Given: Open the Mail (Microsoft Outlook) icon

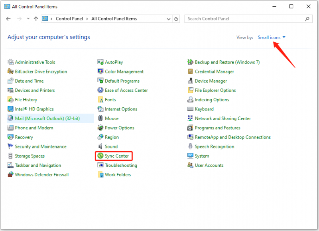Looking at the screenshot, I should 10,118.
